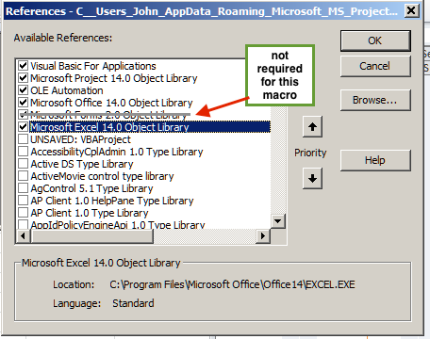Click horizontal scrollbar left arrow
Image resolution: width=430 pixels, height=339 pixels.
click(23, 235)
